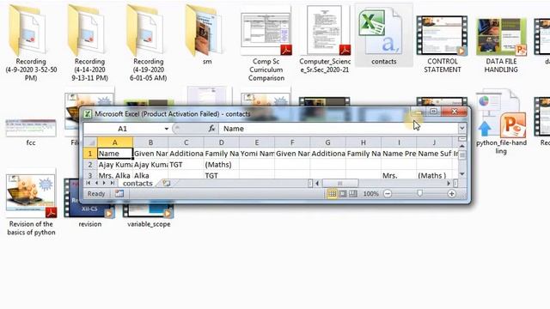
Task: Go to first sheet navigation arrow
Action: coord(88,183)
